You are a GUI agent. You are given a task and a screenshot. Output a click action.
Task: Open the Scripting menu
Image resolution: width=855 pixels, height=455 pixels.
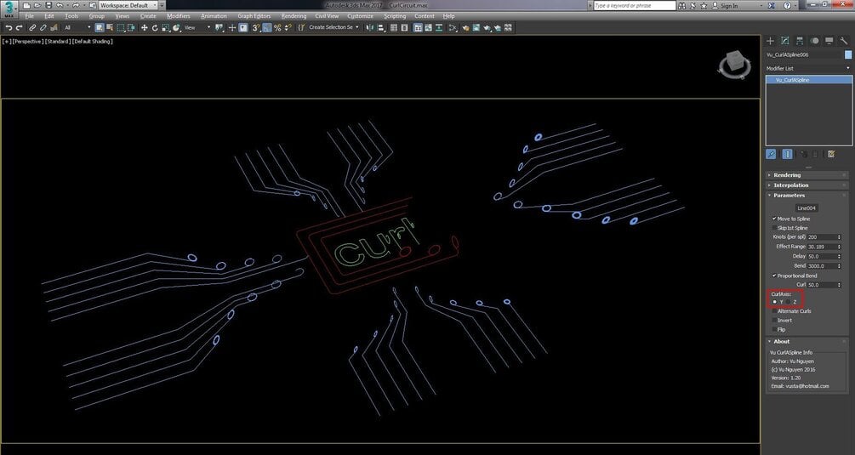coord(395,16)
